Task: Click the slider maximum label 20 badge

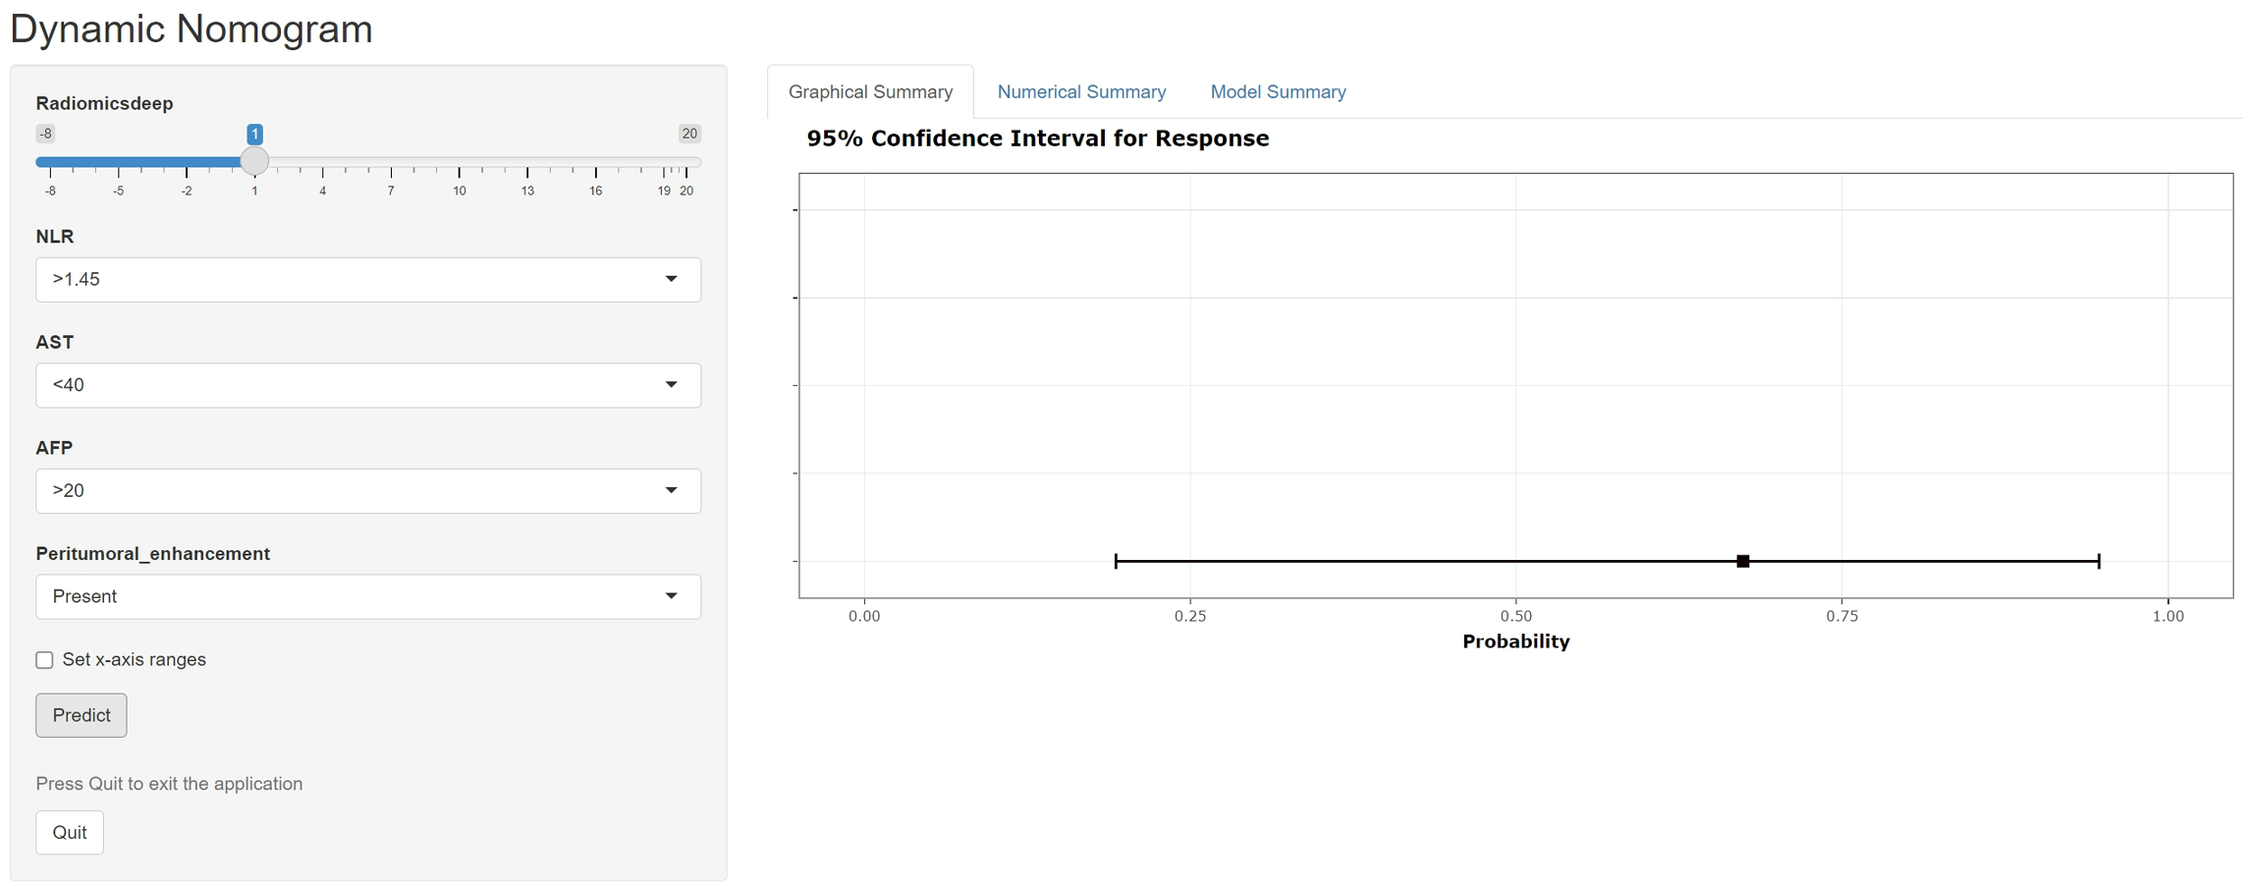Action: 688,134
